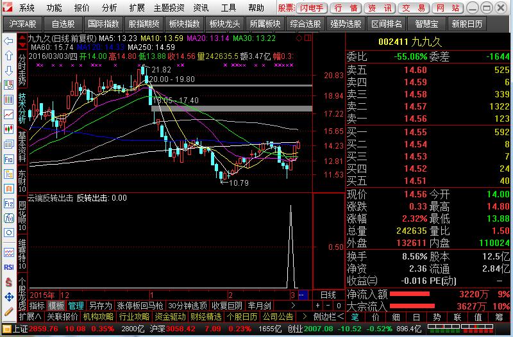
Task: Click the multi-window cascade icon
Action: click(8, 144)
